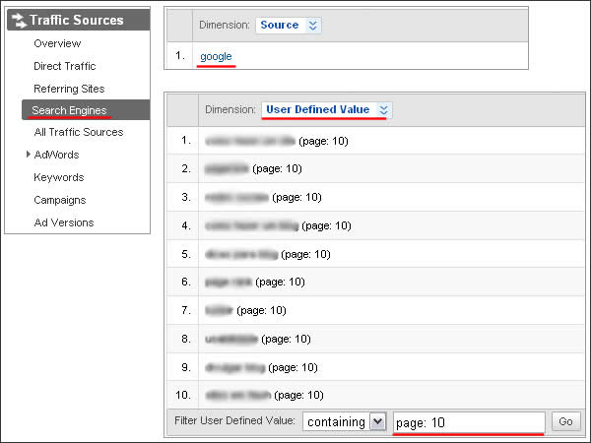Screen dimensions: 591x443
Task: Open User Defined Value dimension dropdown
Action: tap(326, 109)
